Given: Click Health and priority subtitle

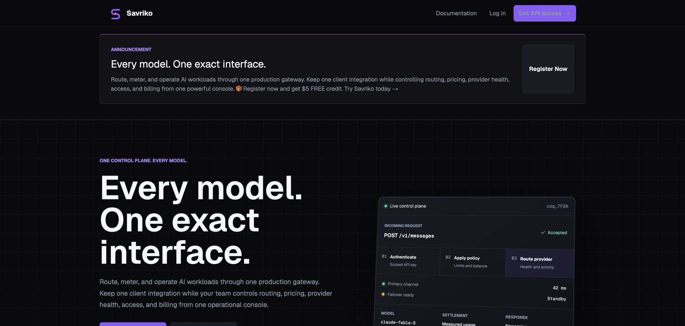Looking at the screenshot, I should (x=537, y=267).
